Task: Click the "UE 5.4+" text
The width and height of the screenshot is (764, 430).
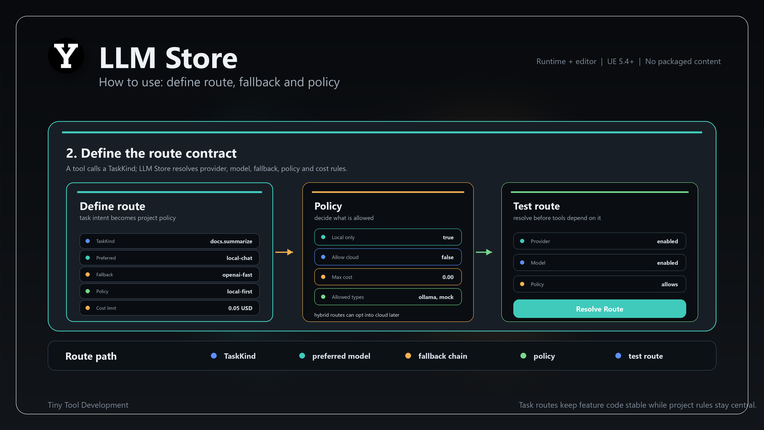Action: point(620,61)
